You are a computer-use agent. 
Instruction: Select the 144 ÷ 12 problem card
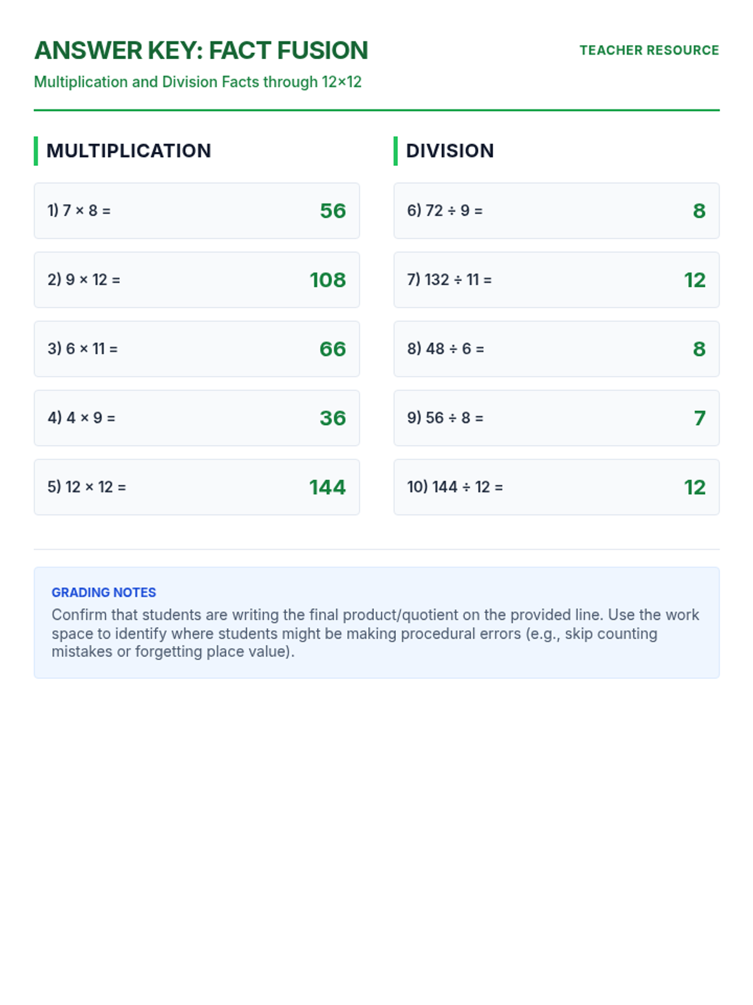[556, 487]
